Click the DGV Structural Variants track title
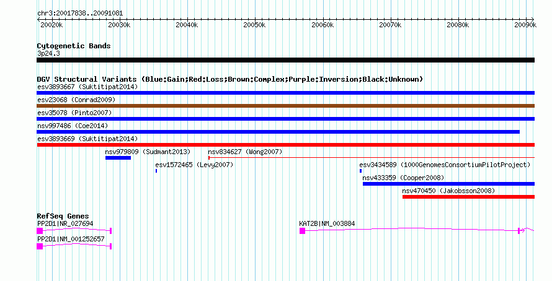The width and height of the screenshot is (552, 281). (229, 79)
